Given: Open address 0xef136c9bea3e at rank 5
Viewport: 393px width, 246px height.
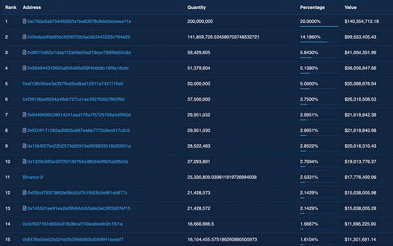Looking at the screenshot, I should [x=73, y=84].
